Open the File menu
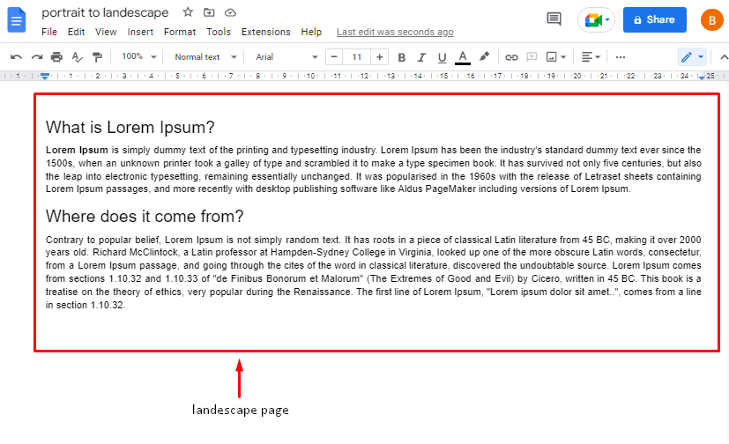Viewport: 729px width, 444px height. click(49, 32)
